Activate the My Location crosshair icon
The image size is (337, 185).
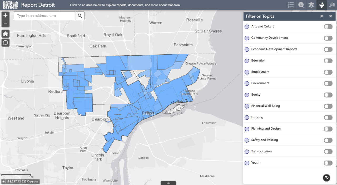point(5,42)
